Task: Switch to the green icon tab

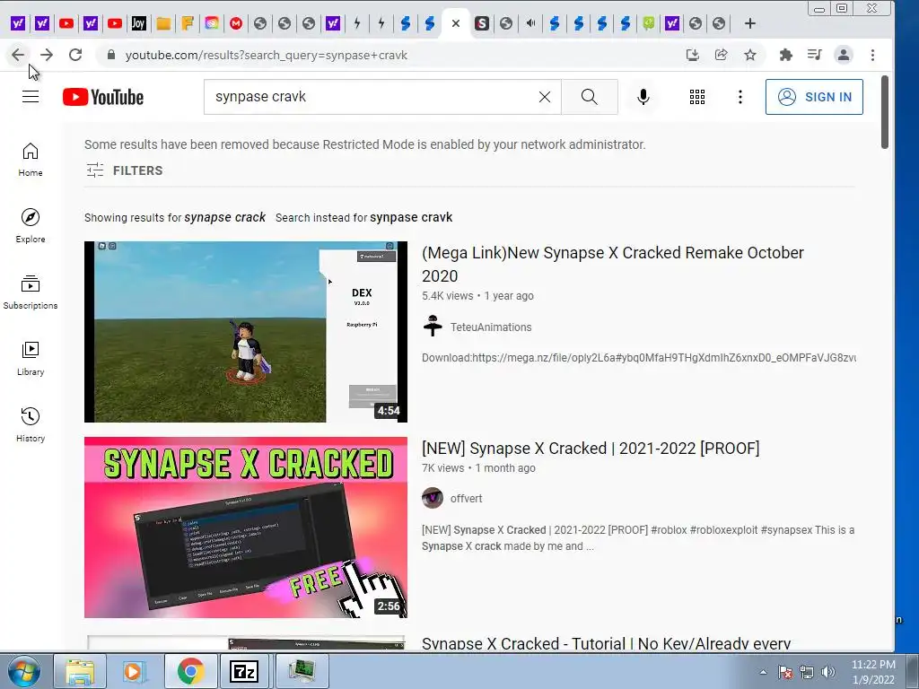Action: (648, 23)
